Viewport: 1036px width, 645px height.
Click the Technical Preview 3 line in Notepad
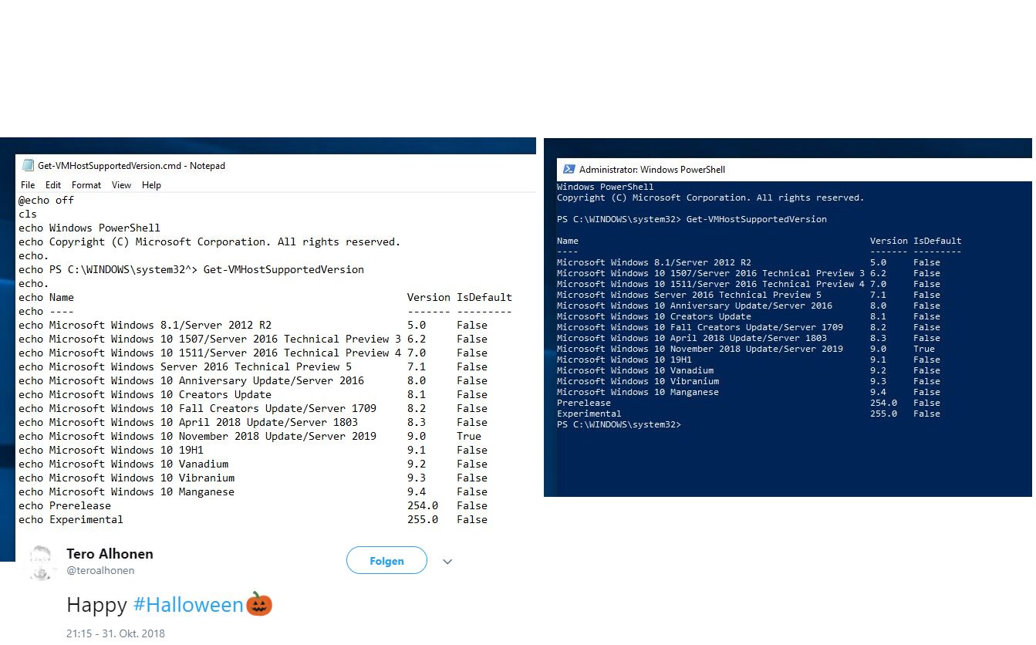[x=253, y=339]
